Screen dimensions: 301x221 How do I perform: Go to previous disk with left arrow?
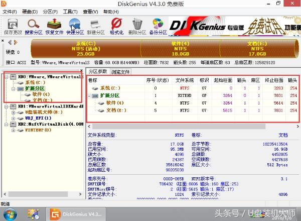(x=10, y=42)
